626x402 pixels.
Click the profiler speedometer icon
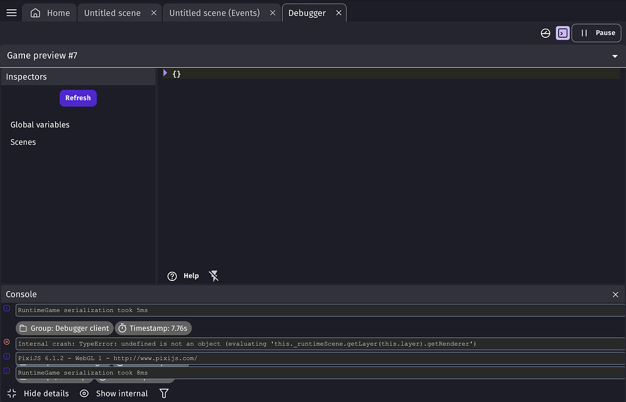(545, 33)
